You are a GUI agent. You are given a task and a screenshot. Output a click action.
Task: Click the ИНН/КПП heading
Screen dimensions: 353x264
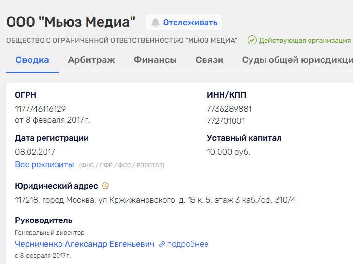coord(226,95)
